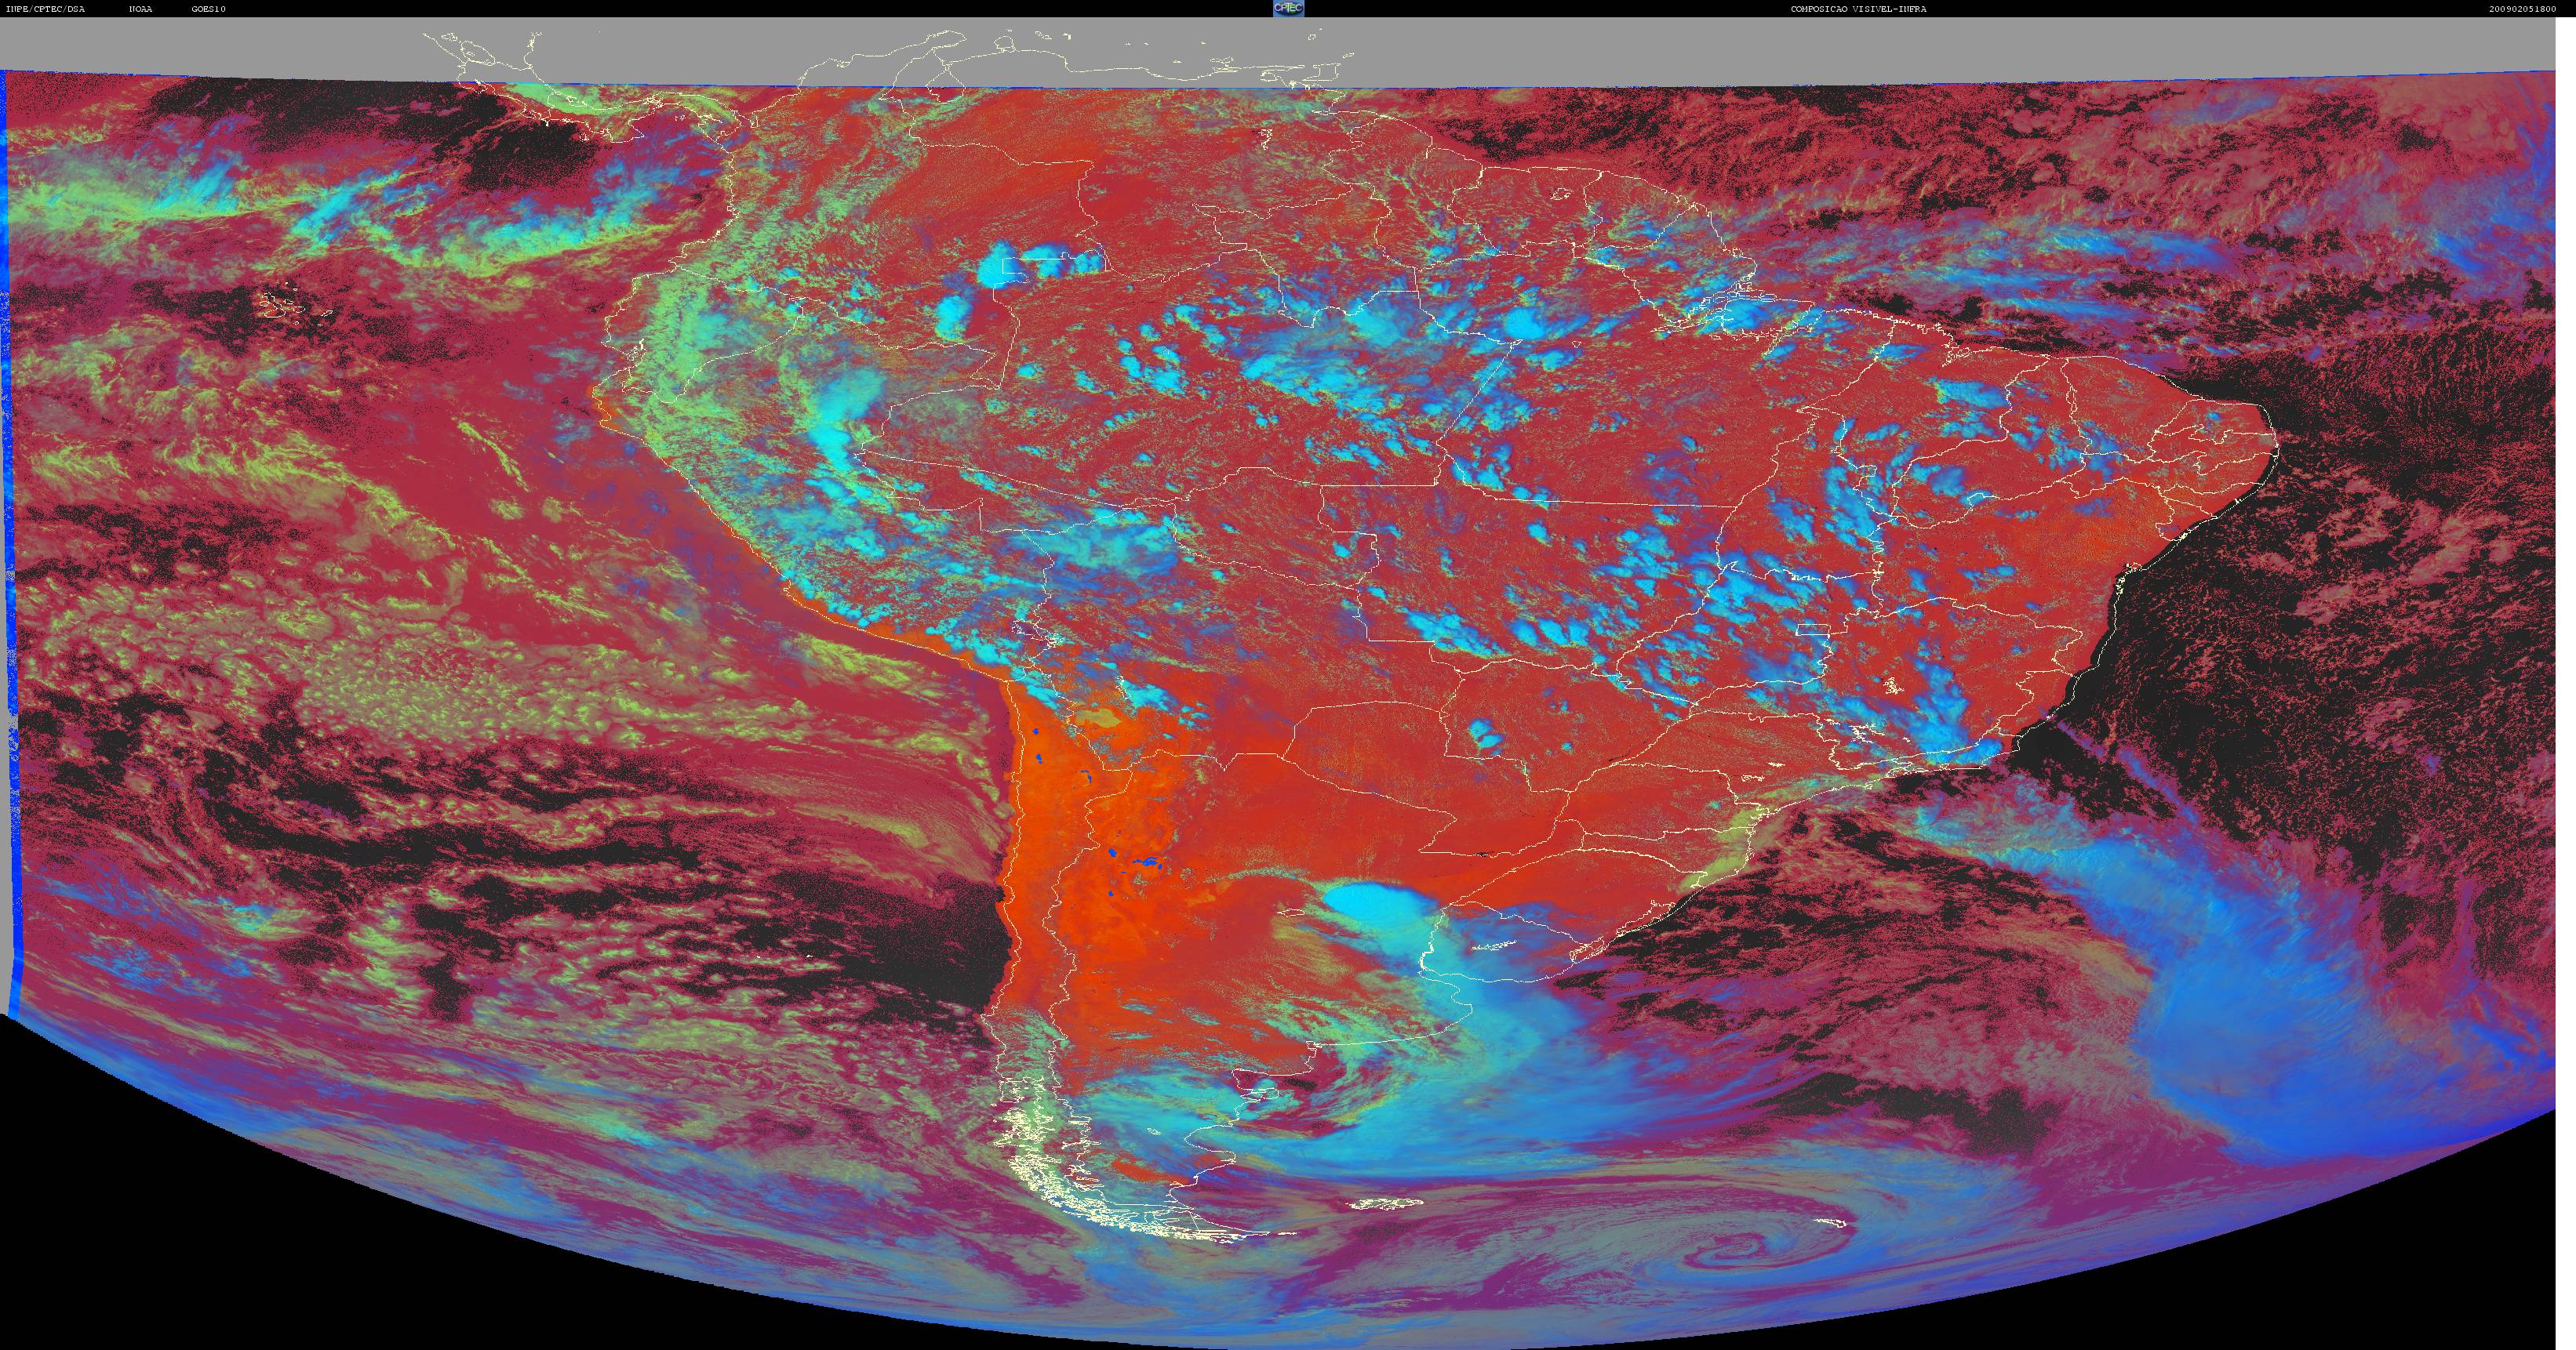This screenshot has height=1350, width=2576.
Task: Select the NOAA label in header
Action: tap(141, 9)
